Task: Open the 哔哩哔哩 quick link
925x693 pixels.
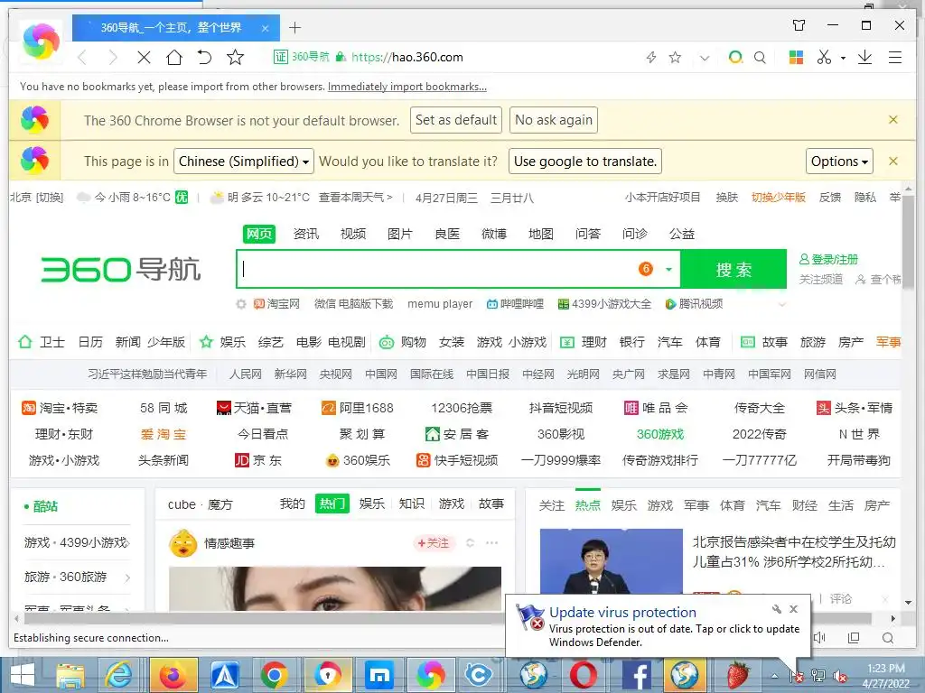Action: pyautogui.click(x=515, y=304)
